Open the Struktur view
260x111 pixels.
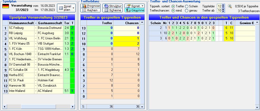pyautogui.click(x=112, y=6)
